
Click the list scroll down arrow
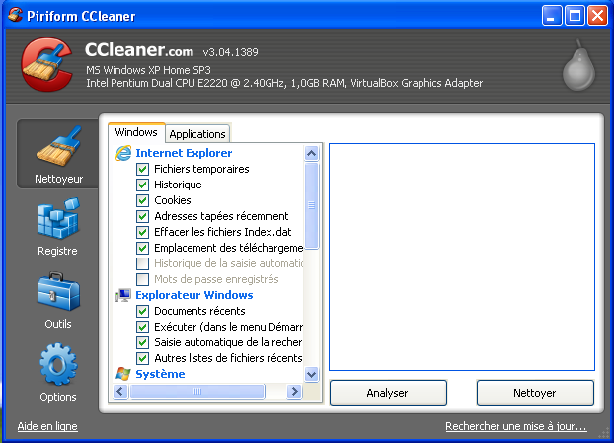point(311,375)
